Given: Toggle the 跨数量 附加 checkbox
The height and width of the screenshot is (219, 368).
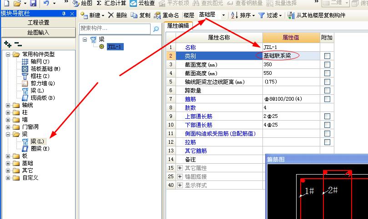Looking at the screenshot, I should (x=327, y=90).
